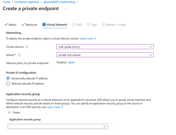176x135 pixels.
Task: Click external link icon after ASG Learn more
Action: (62, 107)
